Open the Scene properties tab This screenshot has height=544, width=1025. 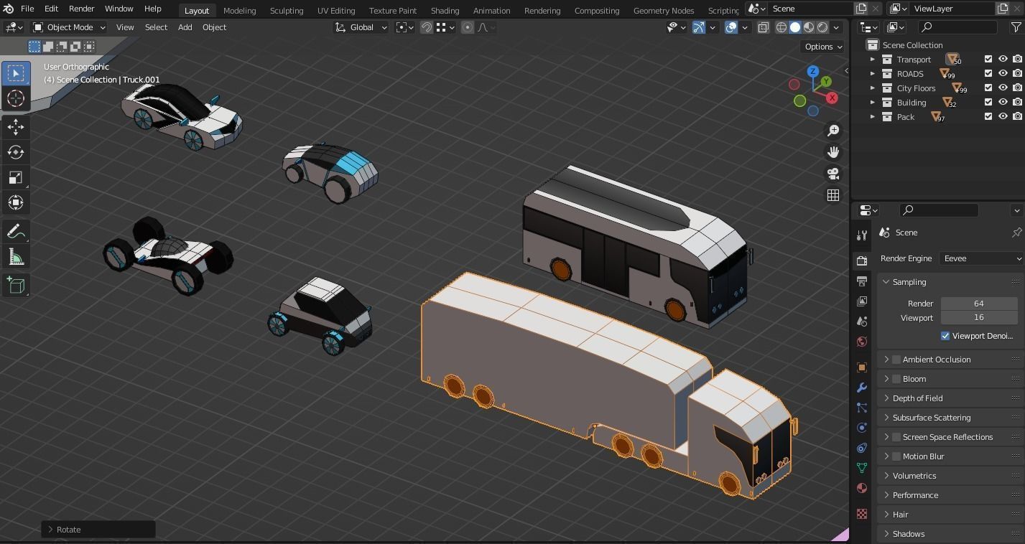[862, 321]
